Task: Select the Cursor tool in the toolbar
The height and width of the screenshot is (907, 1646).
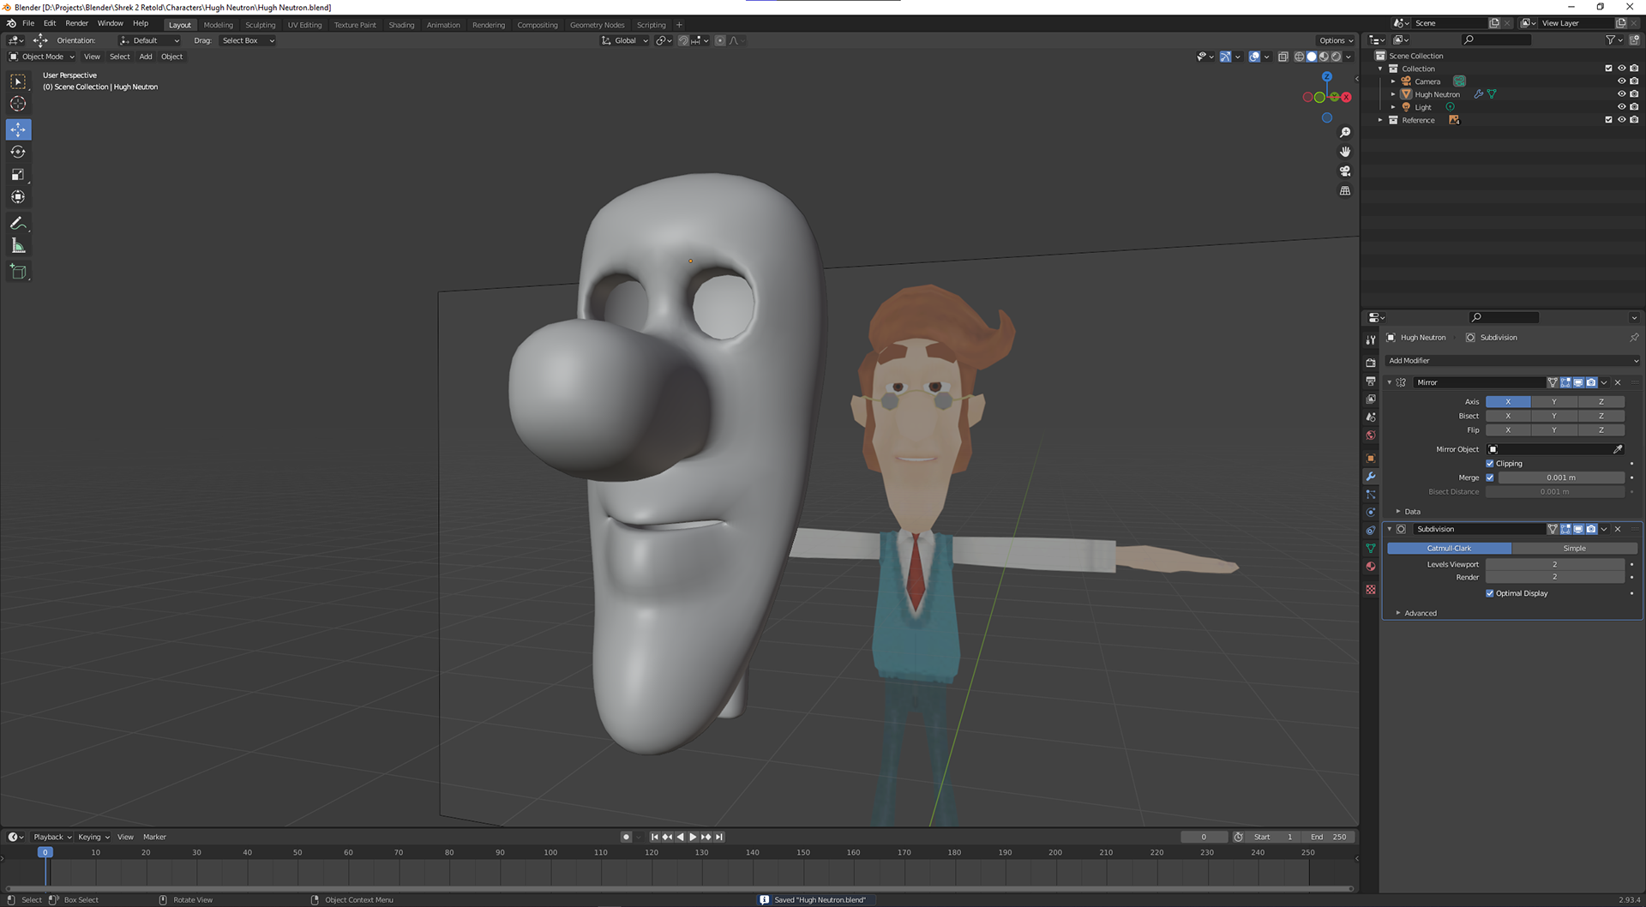Action: (x=18, y=104)
